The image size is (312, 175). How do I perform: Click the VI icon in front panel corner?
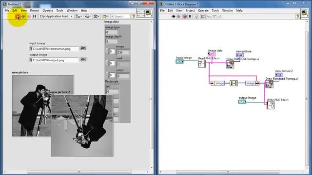(149, 14)
